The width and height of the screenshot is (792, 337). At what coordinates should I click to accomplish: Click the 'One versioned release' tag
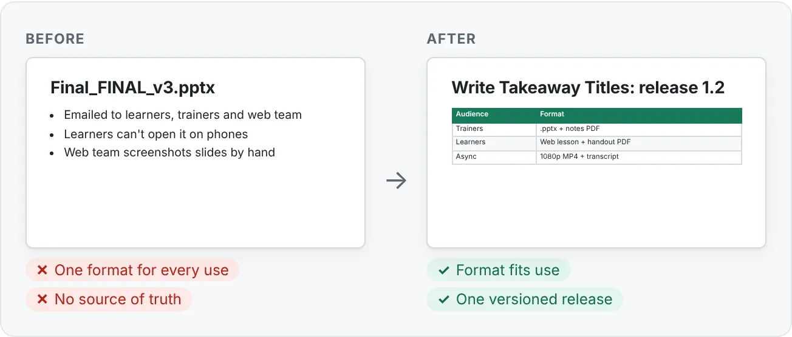coord(525,299)
